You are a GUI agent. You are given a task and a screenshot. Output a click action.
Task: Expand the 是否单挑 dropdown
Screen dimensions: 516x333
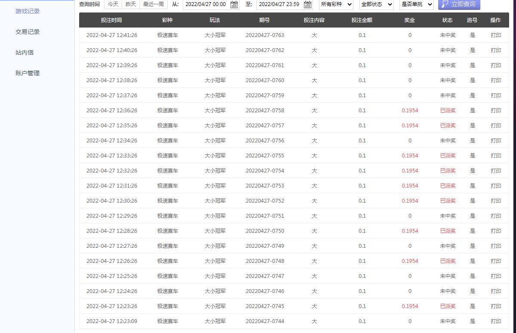click(x=416, y=4)
